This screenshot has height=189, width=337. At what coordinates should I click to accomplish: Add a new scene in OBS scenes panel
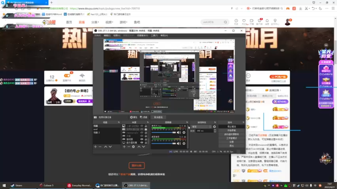point(96,147)
